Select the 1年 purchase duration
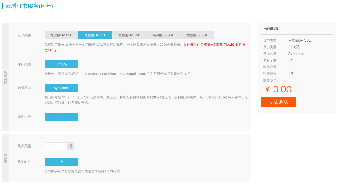 pyautogui.click(x=61, y=162)
